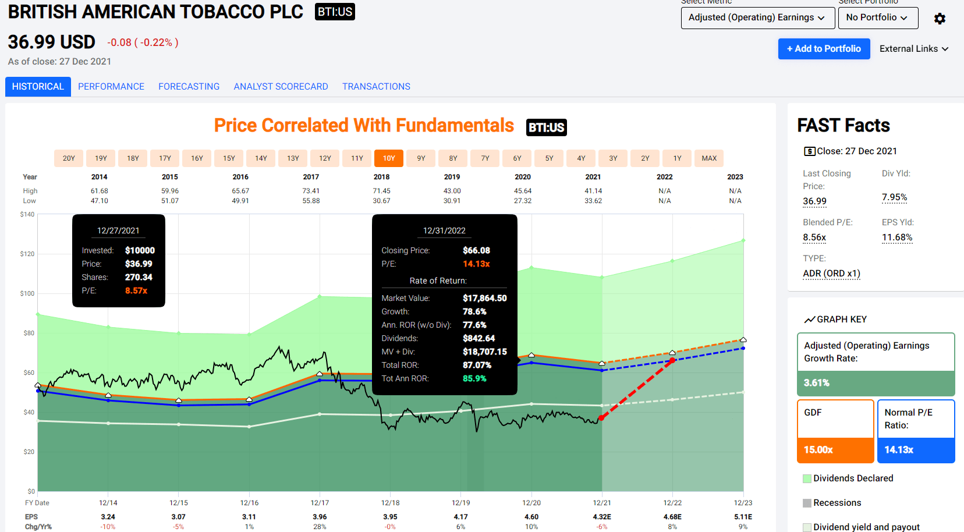The height and width of the screenshot is (532, 964).
Task: Click the 4.68E EPS estimate for 12/22
Action: coord(672,517)
